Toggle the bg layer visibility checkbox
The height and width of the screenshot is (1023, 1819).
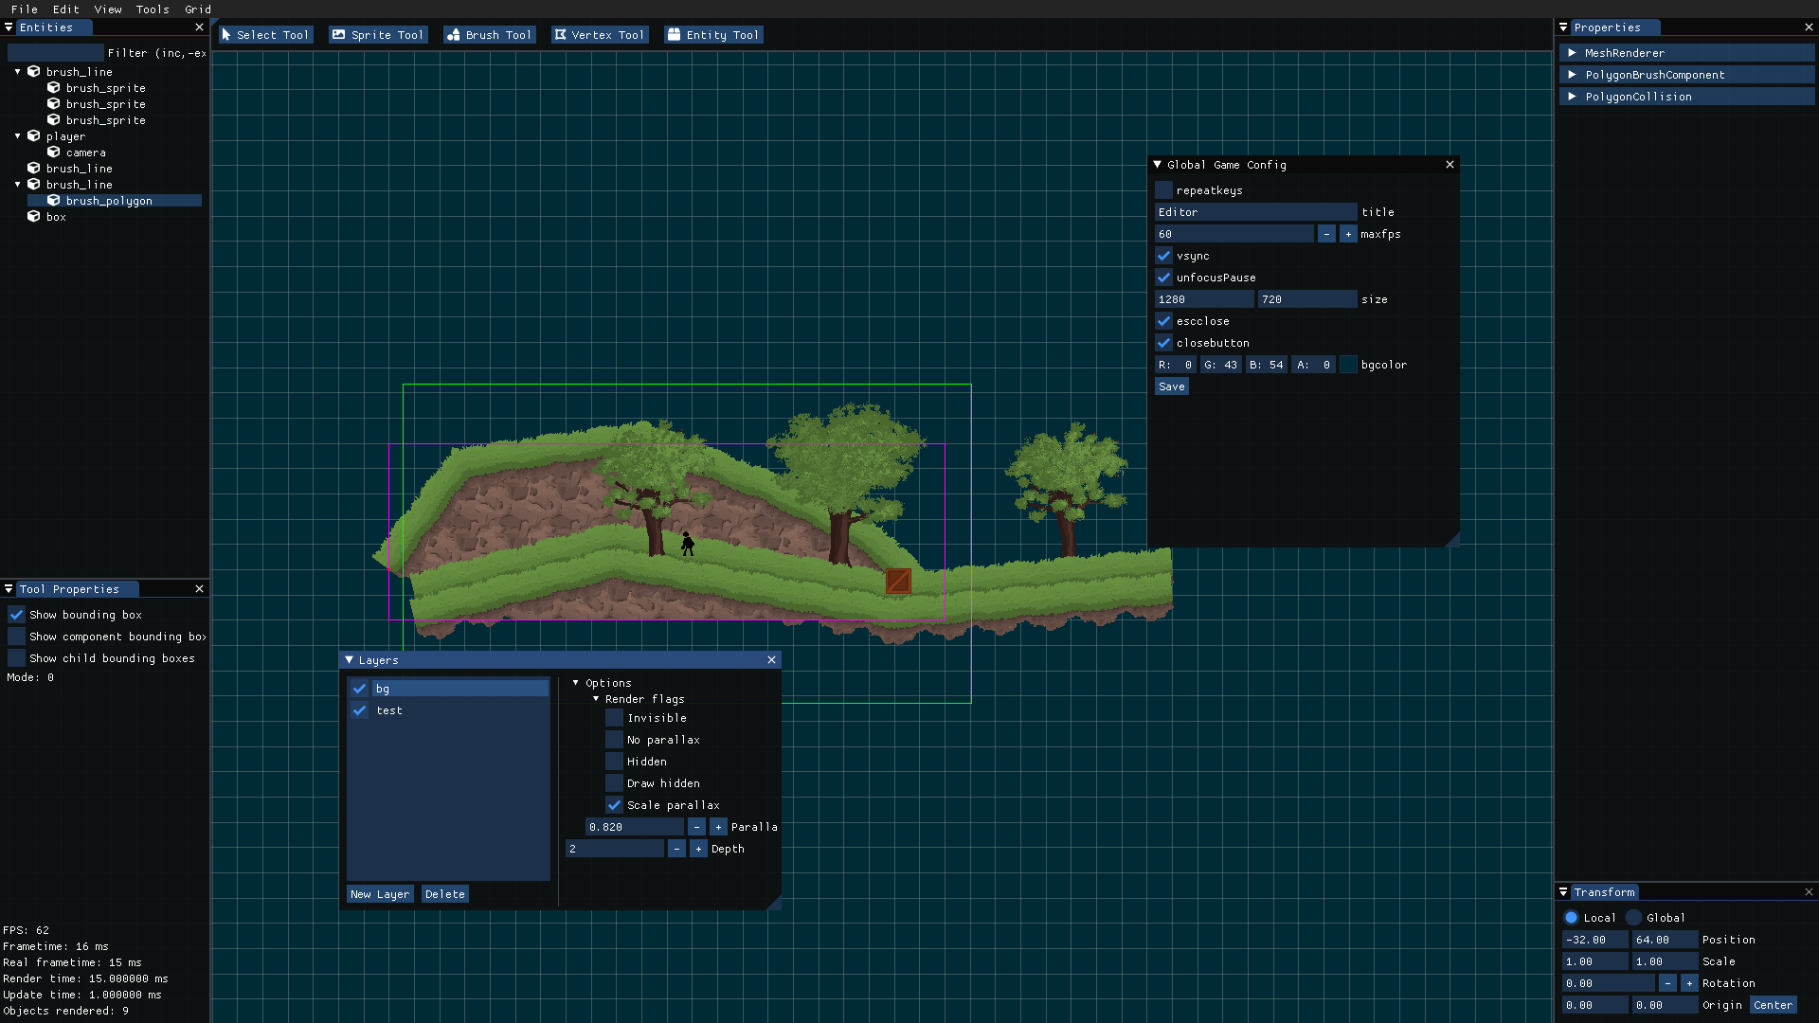point(360,689)
